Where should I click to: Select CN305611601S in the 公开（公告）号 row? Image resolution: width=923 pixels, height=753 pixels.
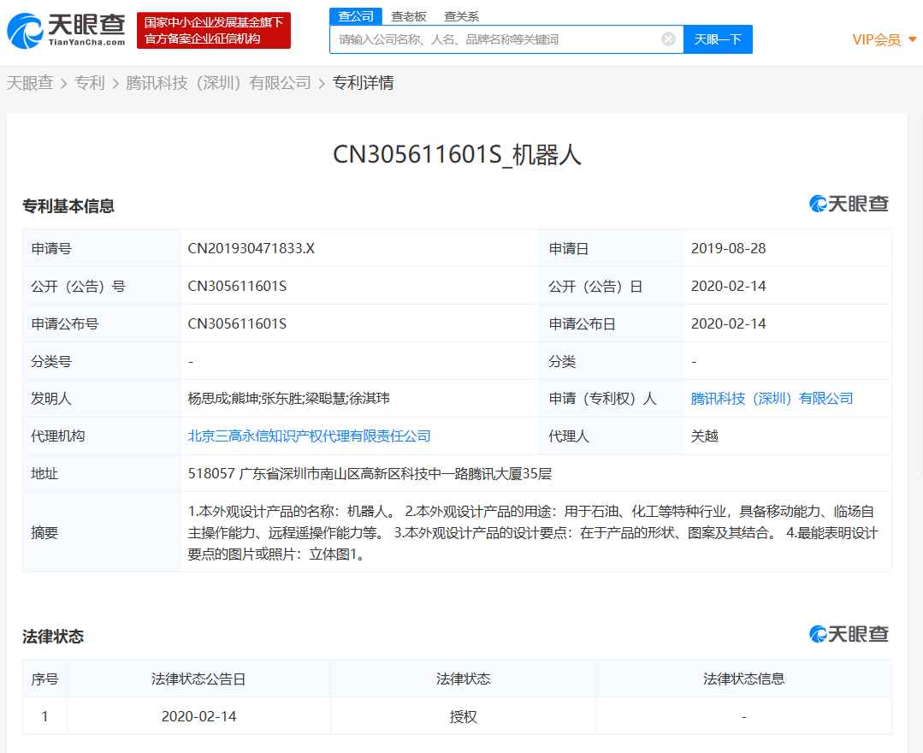[x=237, y=286]
